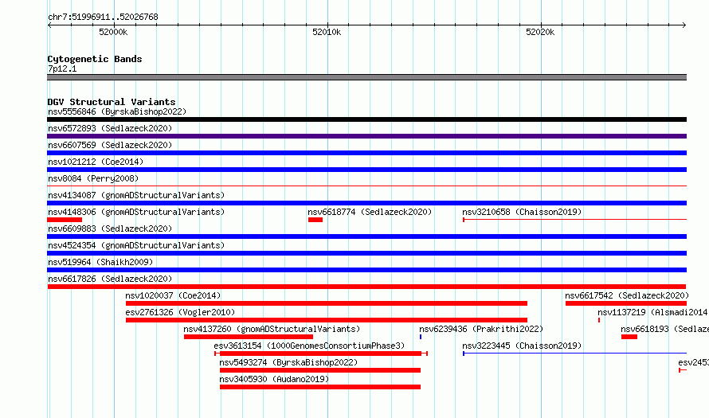Click the nsv4524354 (gnomADStructuralVariants) label

136,245
